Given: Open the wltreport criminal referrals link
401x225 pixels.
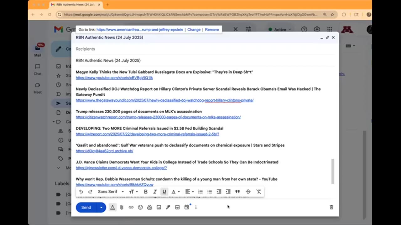Looking at the screenshot, I should (x=147, y=134).
